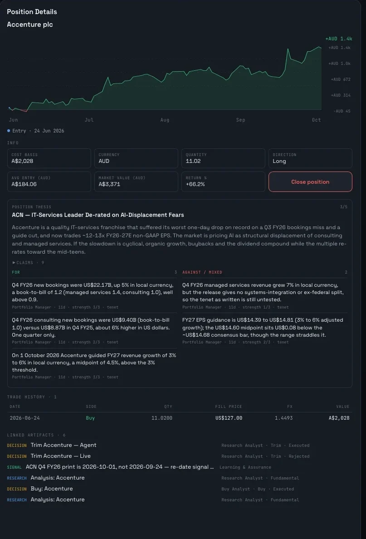This screenshot has width=366, height=539.
Task: Open Analysis: Accenture above the Buy: Accenture decision
Action: point(58,478)
